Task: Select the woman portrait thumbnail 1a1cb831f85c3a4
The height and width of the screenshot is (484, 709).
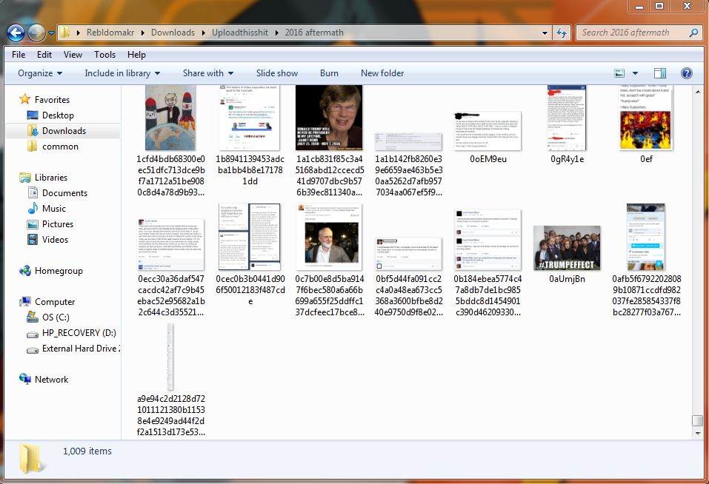Action: coord(329,118)
